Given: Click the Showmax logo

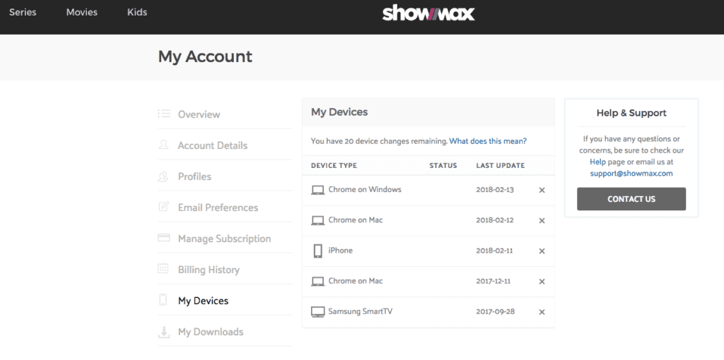Looking at the screenshot, I should click(x=428, y=13).
